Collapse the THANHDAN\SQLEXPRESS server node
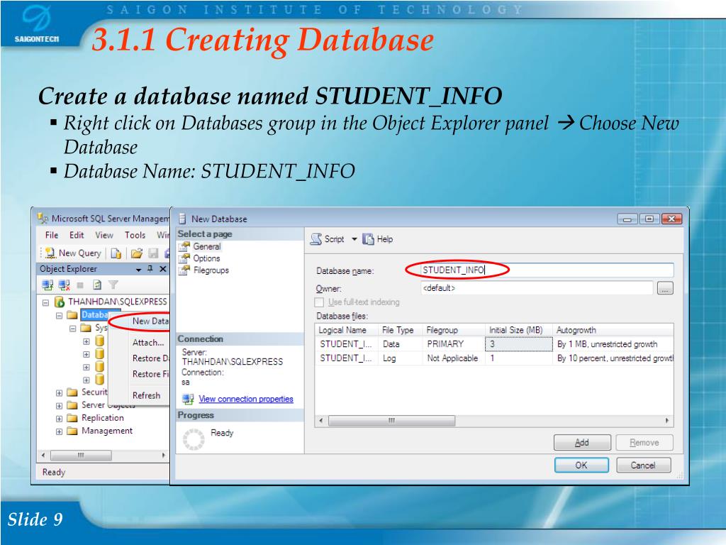 coord(45,302)
